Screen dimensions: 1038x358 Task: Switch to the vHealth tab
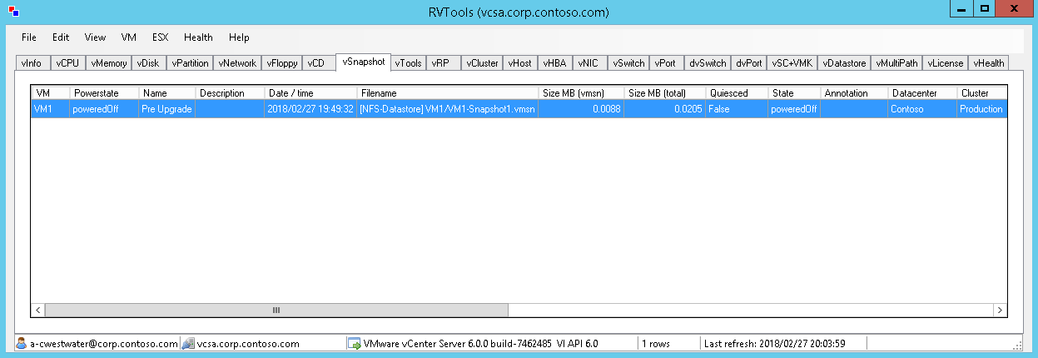(x=988, y=63)
